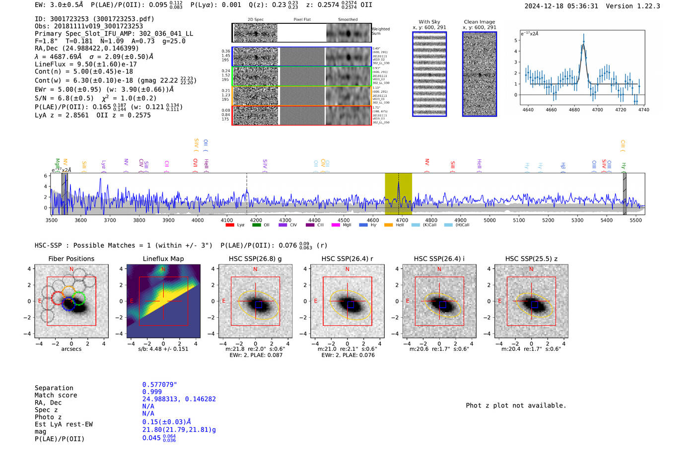Click the Separation value 0.577079"

(x=160, y=385)
